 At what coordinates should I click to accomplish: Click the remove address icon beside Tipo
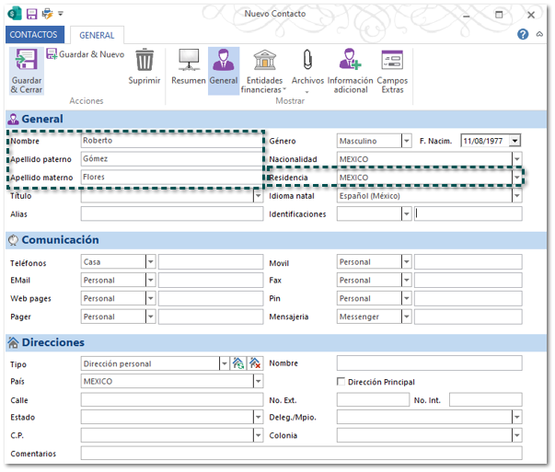point(255,363)
